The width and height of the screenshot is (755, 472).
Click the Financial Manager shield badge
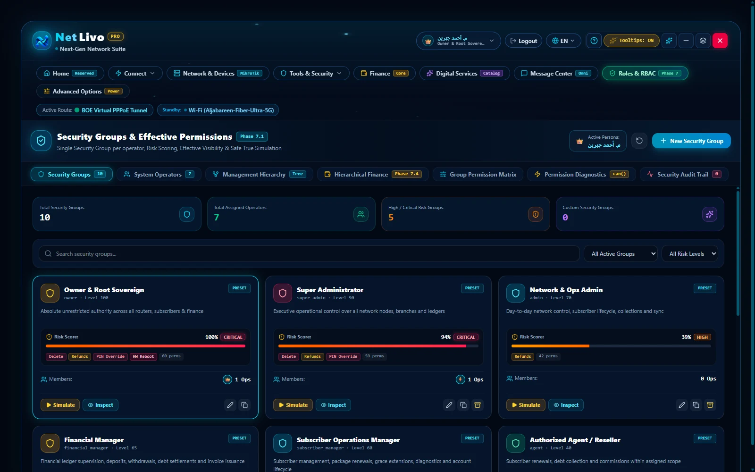coord(50,443)
